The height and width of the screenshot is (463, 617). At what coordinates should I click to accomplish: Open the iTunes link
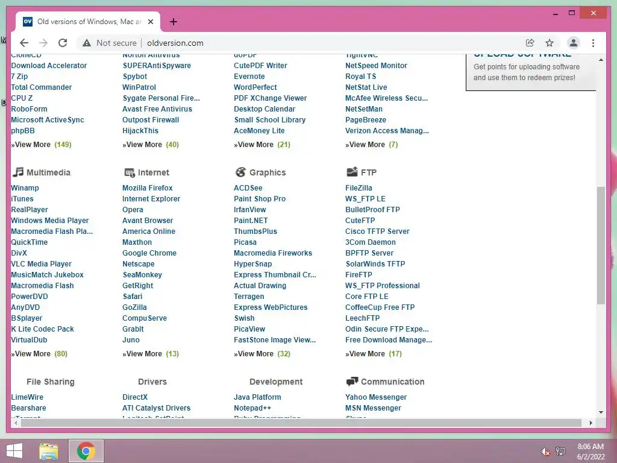tap(22, 199)
